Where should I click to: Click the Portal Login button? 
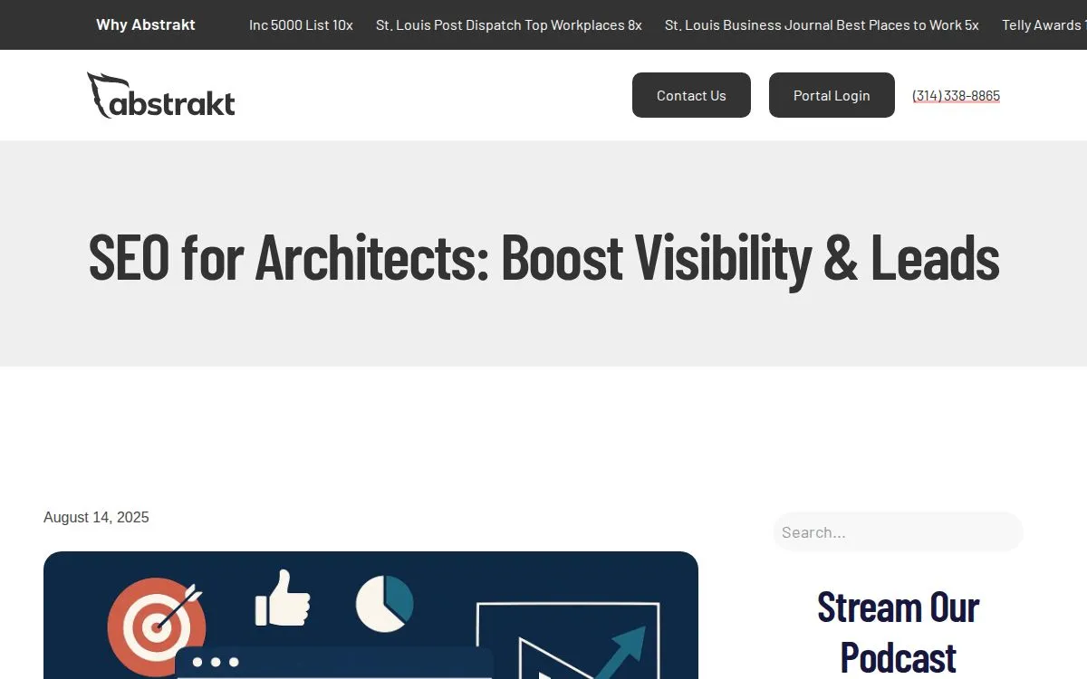pyautogui.click(x=832, y=95)
